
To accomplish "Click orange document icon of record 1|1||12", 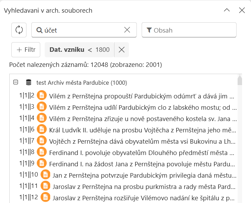I will pyautogui.click(x=45, y=198).
